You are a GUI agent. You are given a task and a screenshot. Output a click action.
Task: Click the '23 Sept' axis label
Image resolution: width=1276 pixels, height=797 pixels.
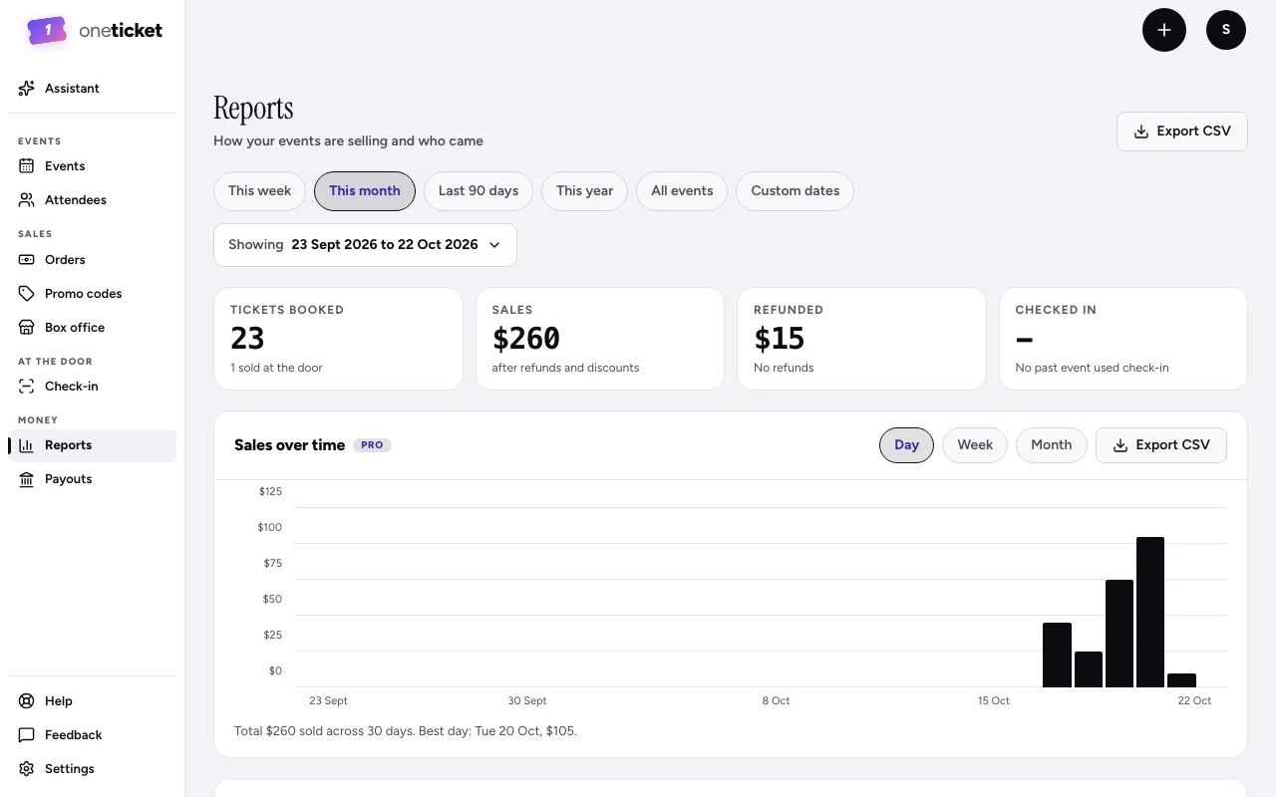(x=329, y=701)
